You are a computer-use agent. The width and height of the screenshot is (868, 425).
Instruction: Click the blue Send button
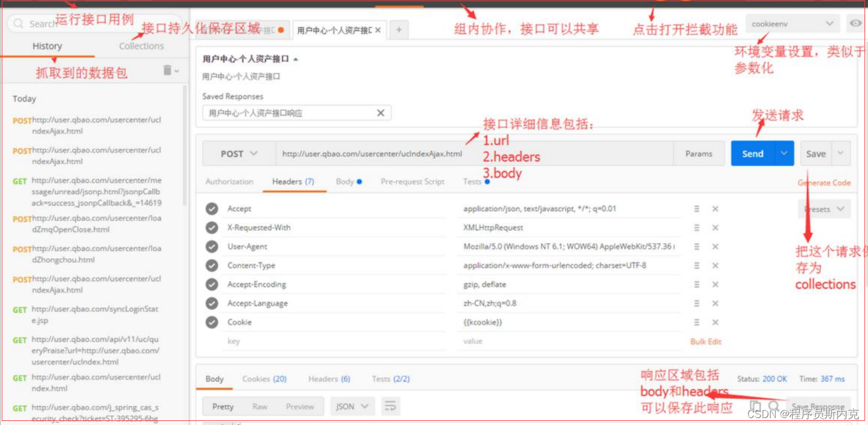pyautogui.click(x=752, y=153)
